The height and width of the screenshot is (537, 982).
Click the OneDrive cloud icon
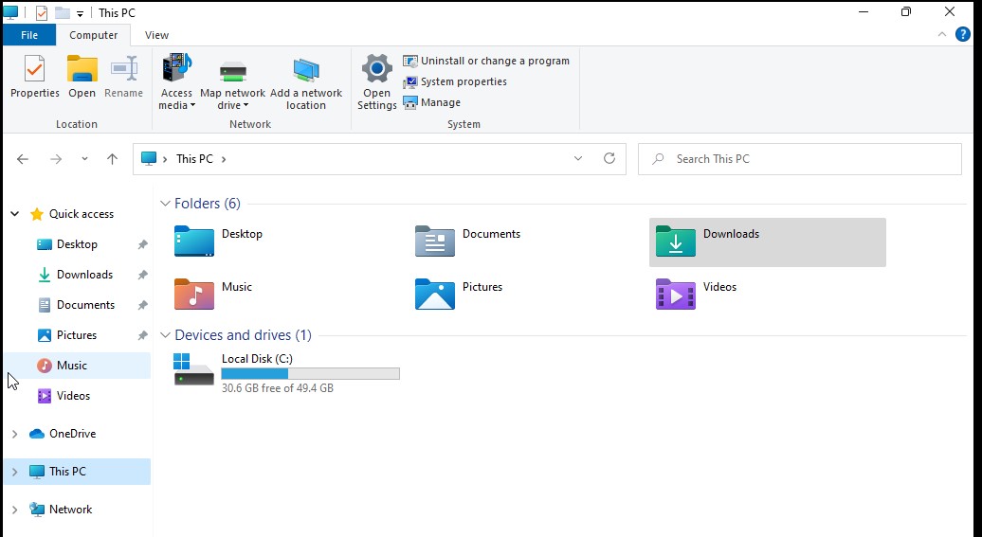(37, 434)
